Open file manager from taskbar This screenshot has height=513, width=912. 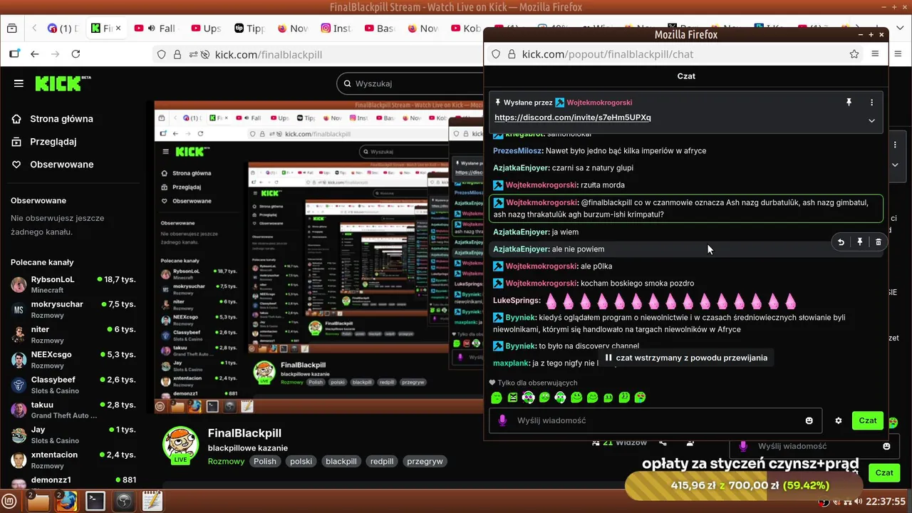click(38, 501)
